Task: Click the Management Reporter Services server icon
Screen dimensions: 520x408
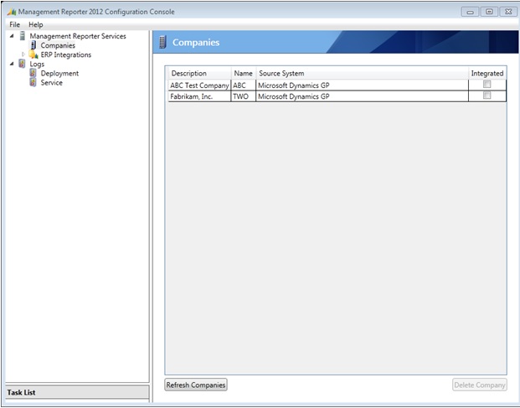Action: pos(23,35)
